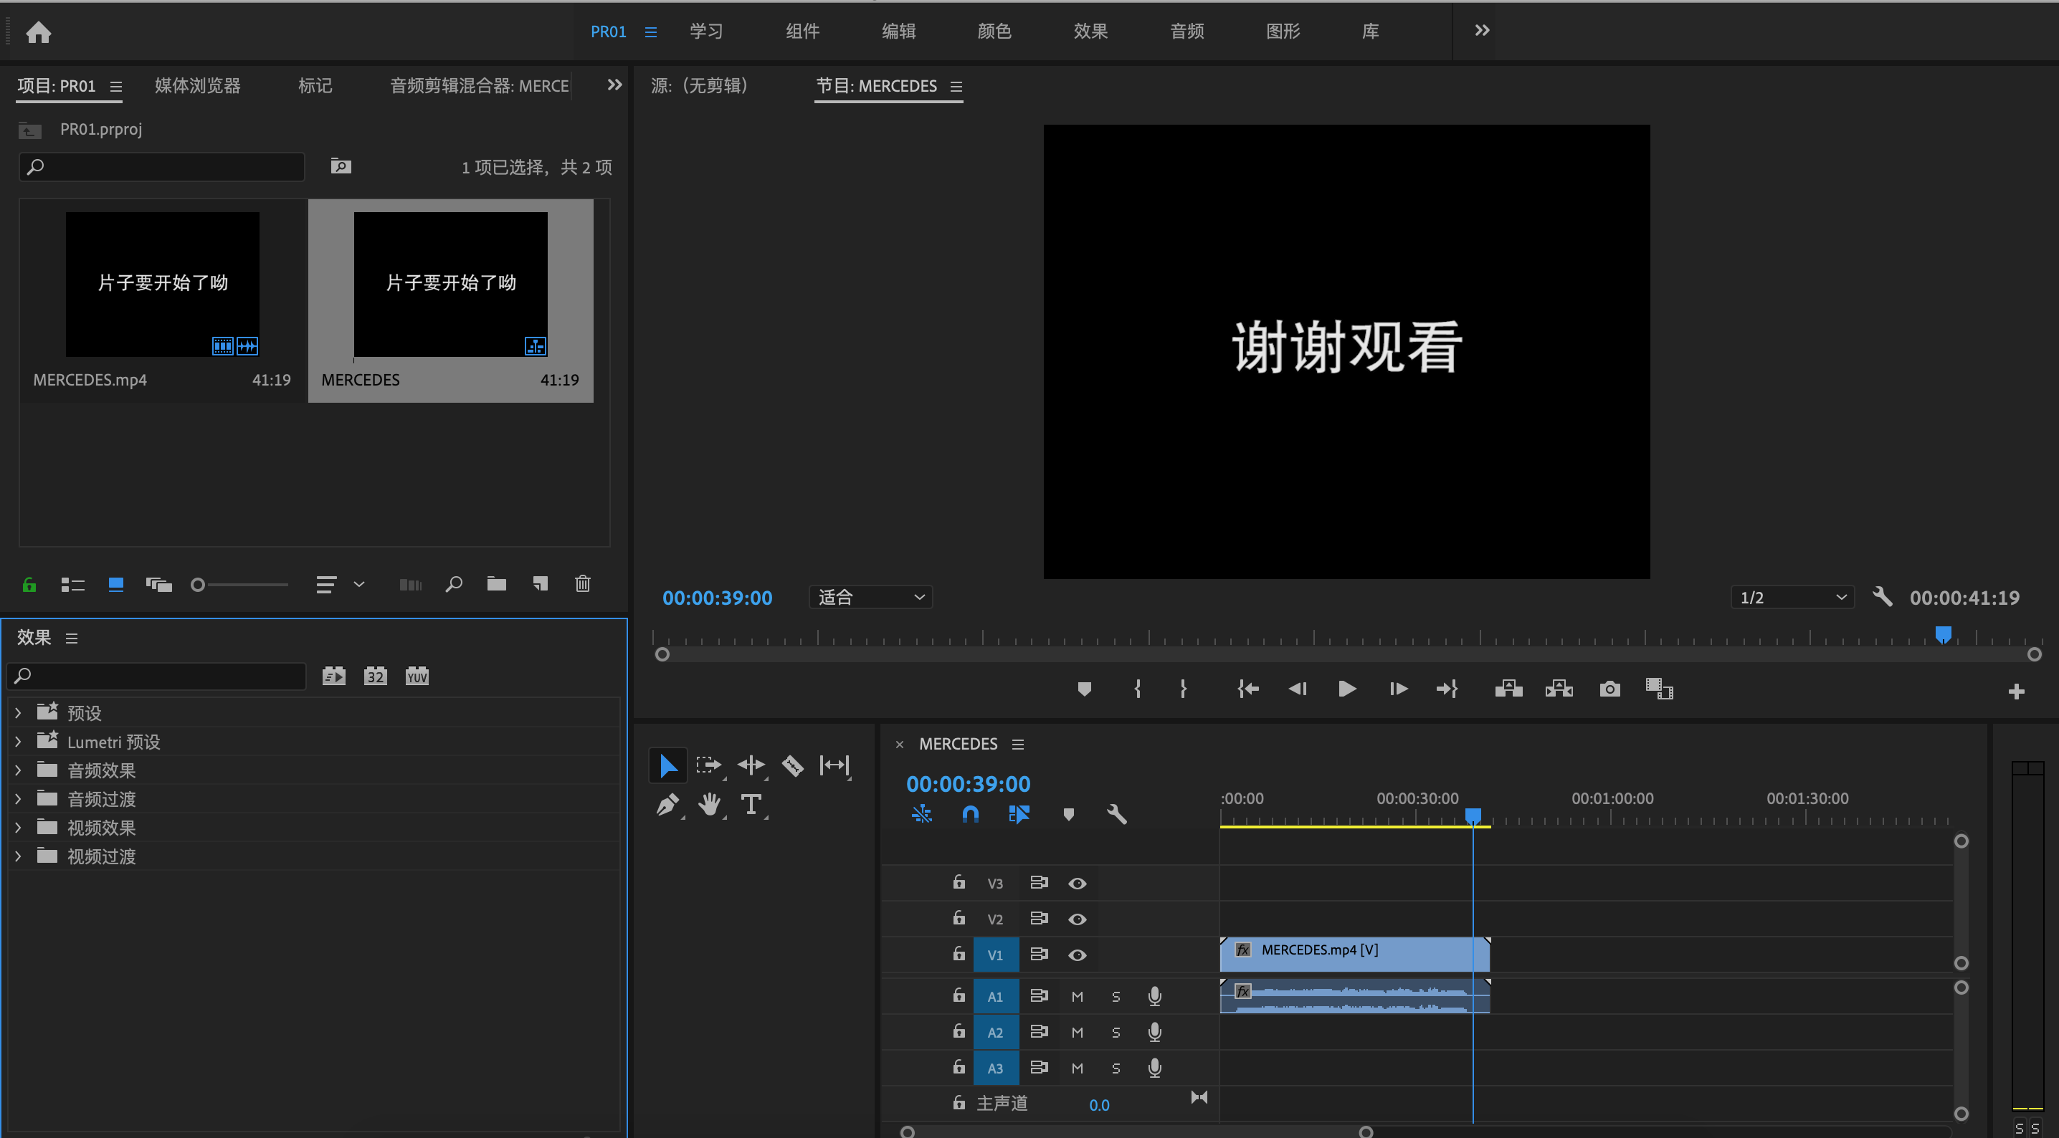Click the trash Clear icon in project panel
This screenshot has width=2059, height=1138.
583,584
